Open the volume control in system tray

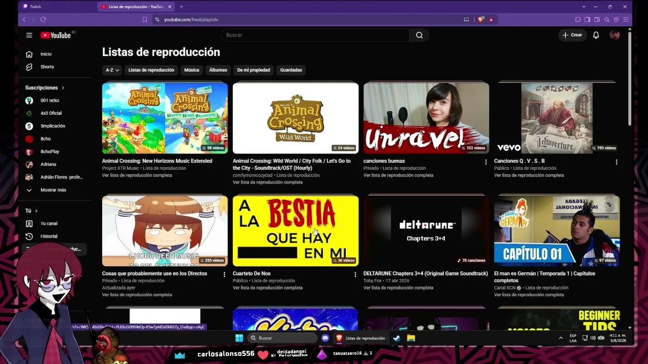[593, 338]
